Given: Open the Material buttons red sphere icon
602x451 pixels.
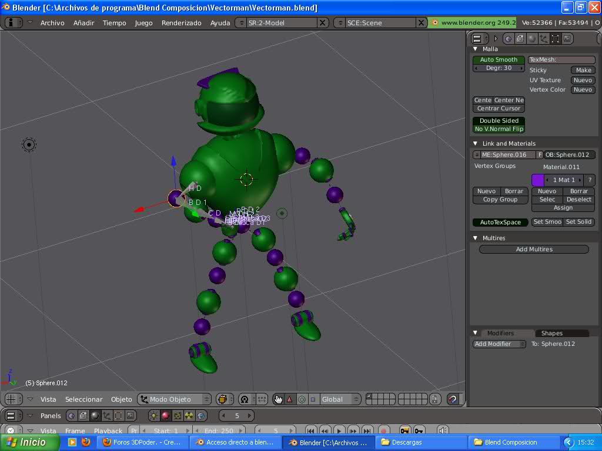Looking at the screenshot, I should click(165, 416).
